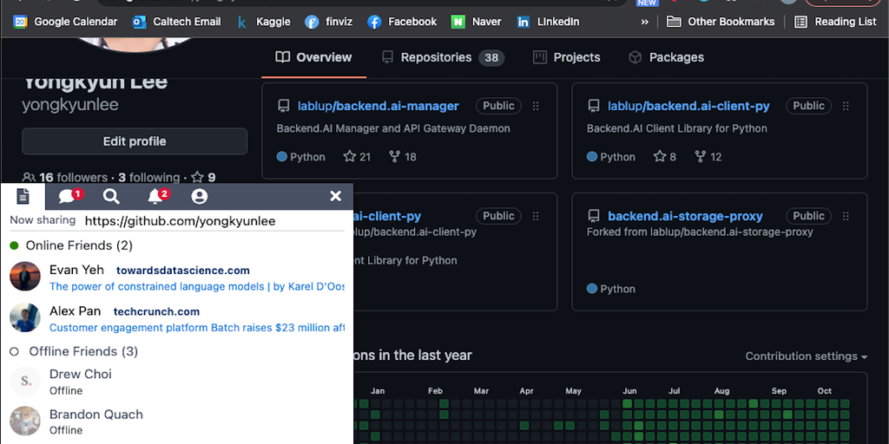This screenshot has height=444, width=889.
Task: Close the extension panel with X
Action: (x=335, y=197)
